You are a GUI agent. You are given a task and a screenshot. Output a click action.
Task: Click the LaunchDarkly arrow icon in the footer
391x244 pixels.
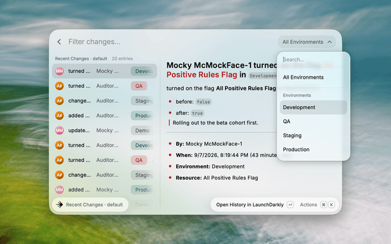pyautogui.click(x=59, y=205)
